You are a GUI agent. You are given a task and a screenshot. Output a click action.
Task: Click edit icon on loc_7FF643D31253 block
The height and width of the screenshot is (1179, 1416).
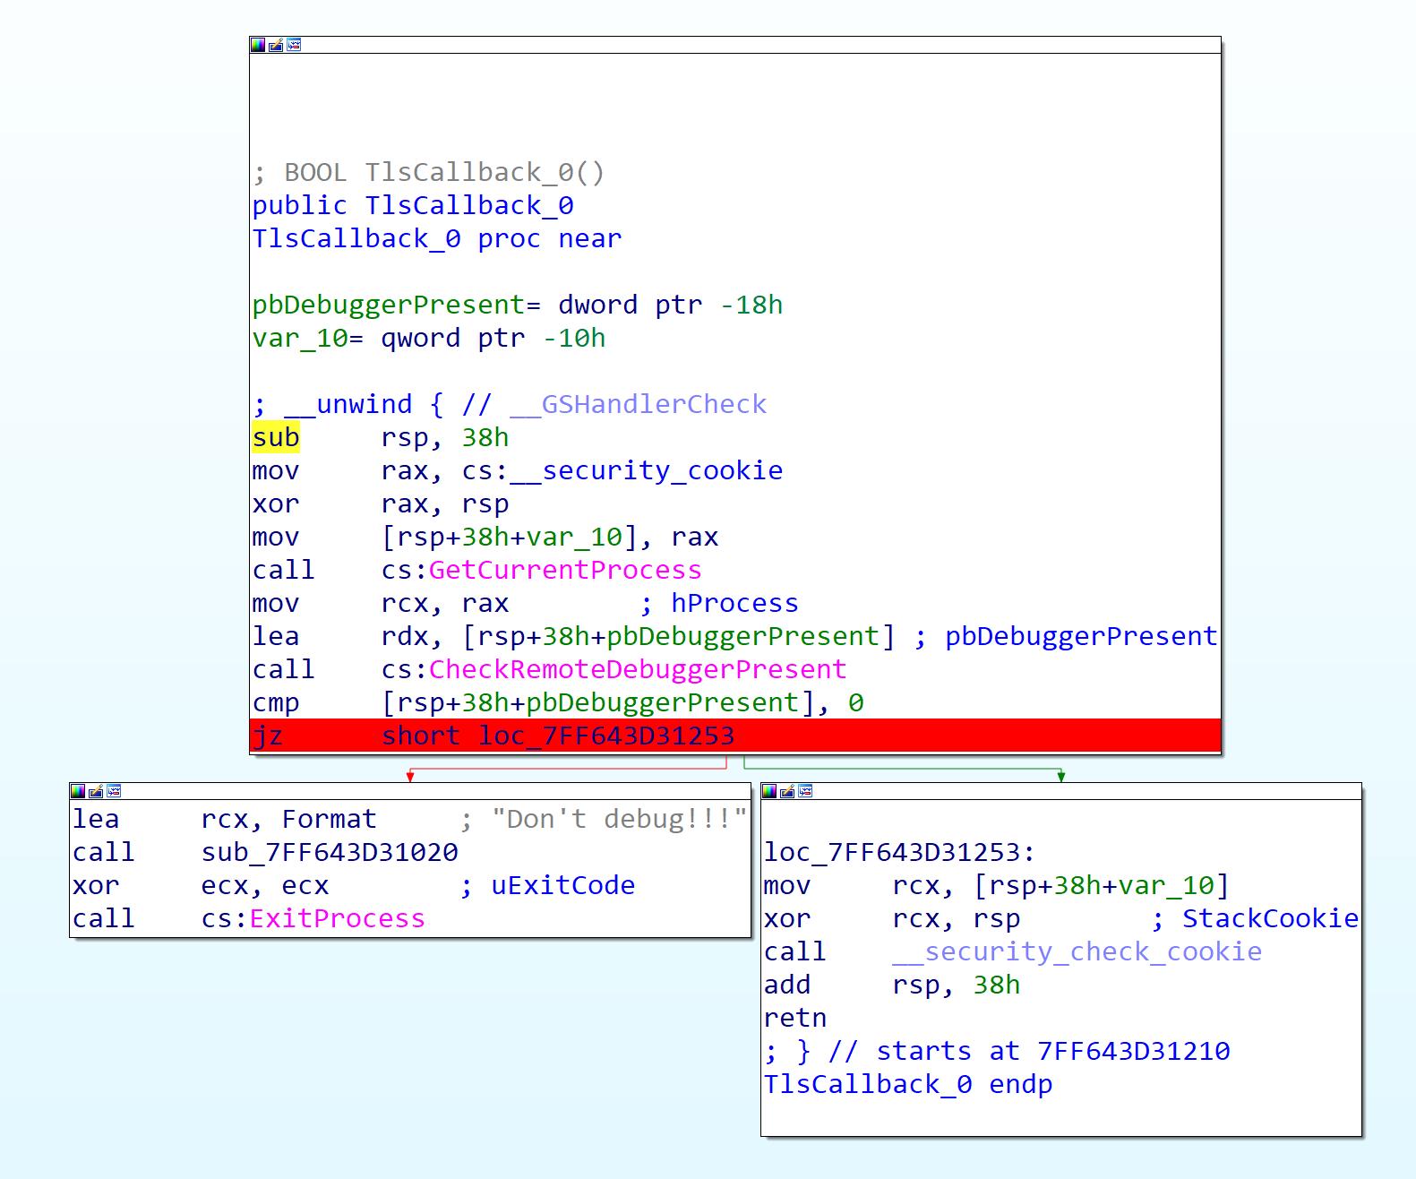[x=787, y=791]
